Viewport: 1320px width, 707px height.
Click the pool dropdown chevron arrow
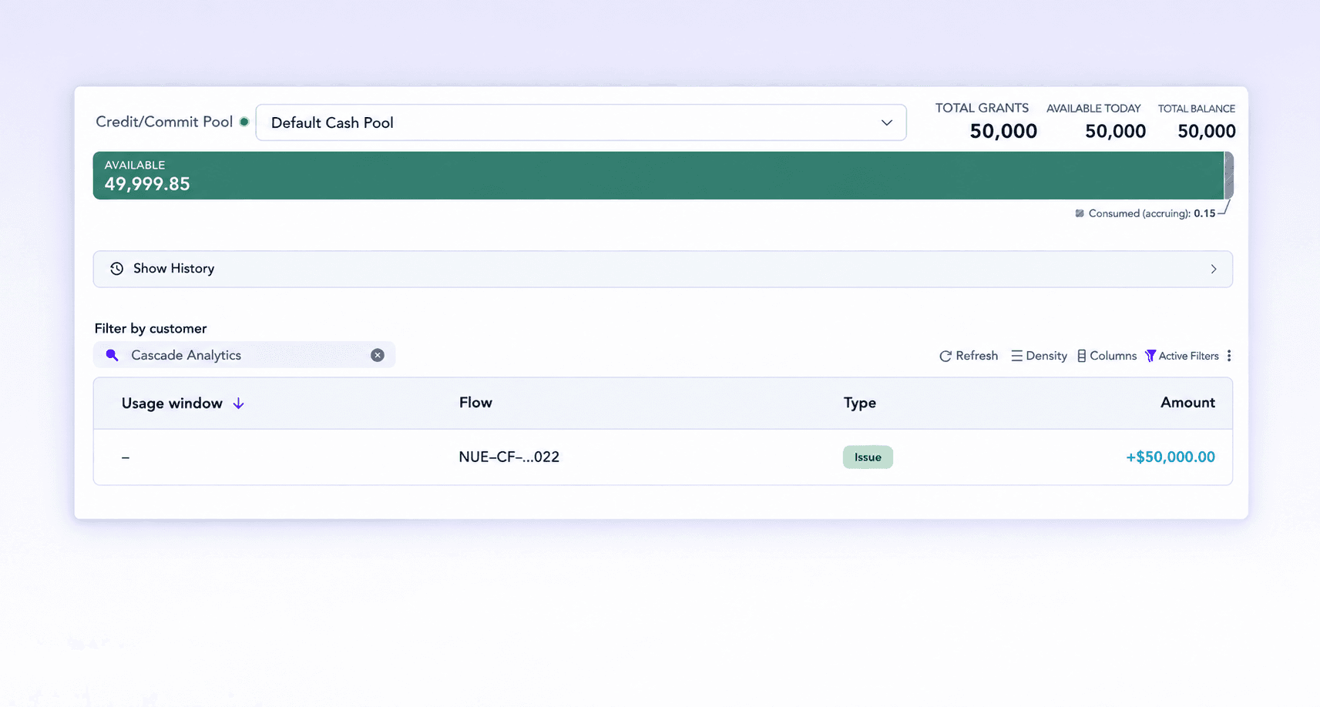coord(887,123)
